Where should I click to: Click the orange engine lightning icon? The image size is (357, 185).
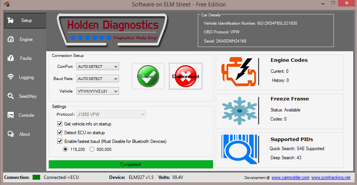coord(238,72)
